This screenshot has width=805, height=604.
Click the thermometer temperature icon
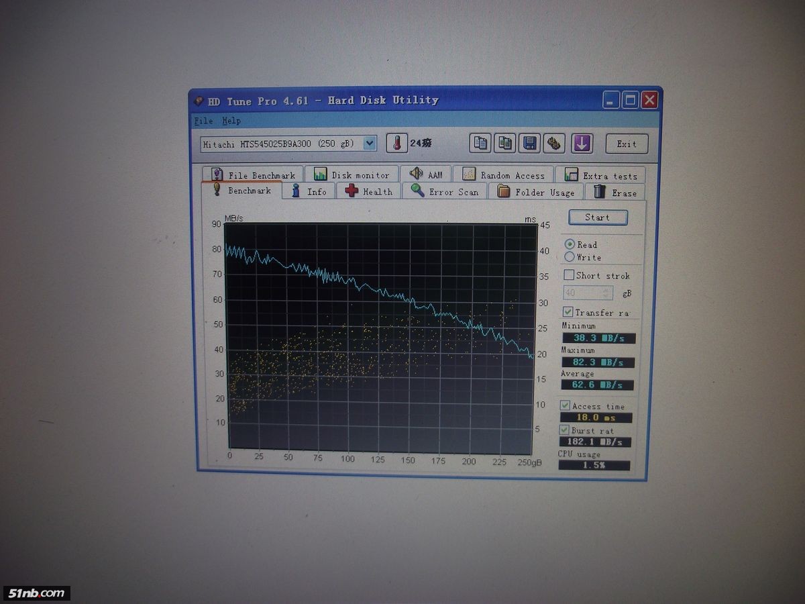[x=397, y=143]
